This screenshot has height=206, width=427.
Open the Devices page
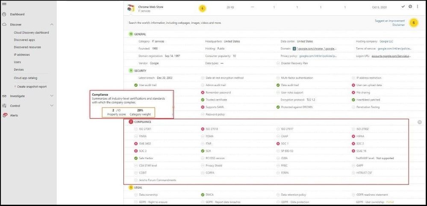19,70
